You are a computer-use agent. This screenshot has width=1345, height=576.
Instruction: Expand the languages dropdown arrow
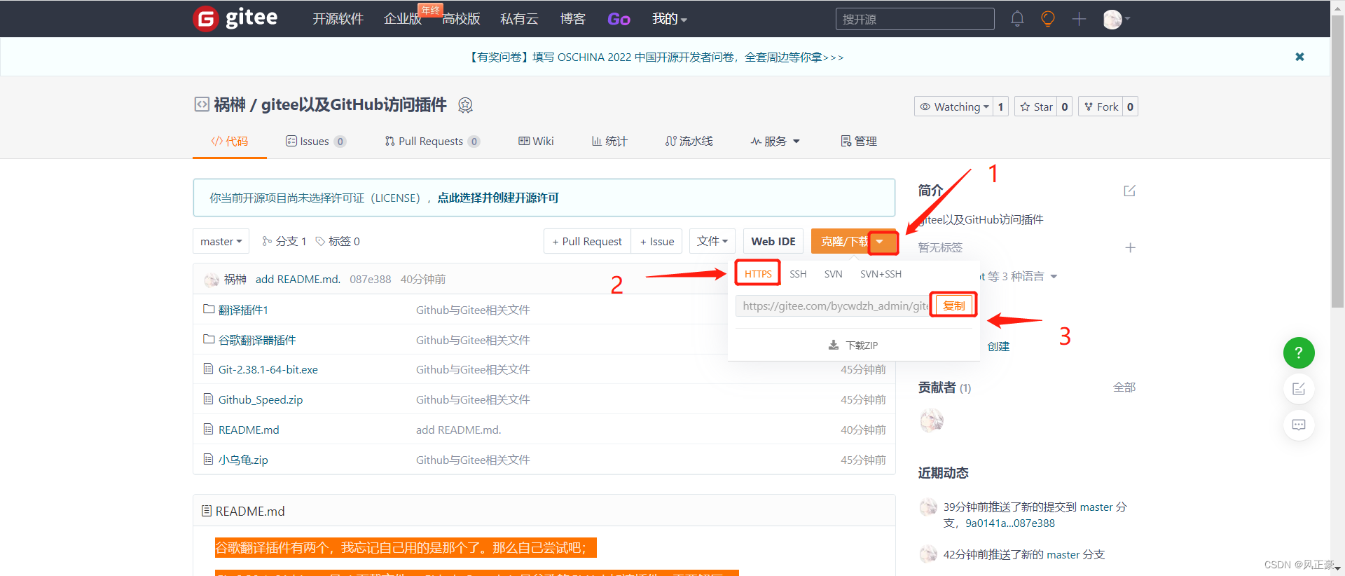coord(1054,276)
